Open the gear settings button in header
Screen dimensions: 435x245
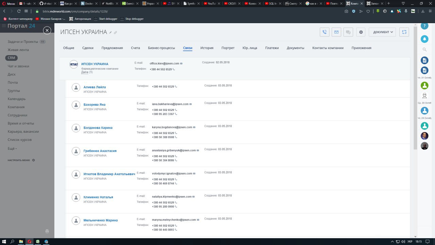click(x=361, y=32)
